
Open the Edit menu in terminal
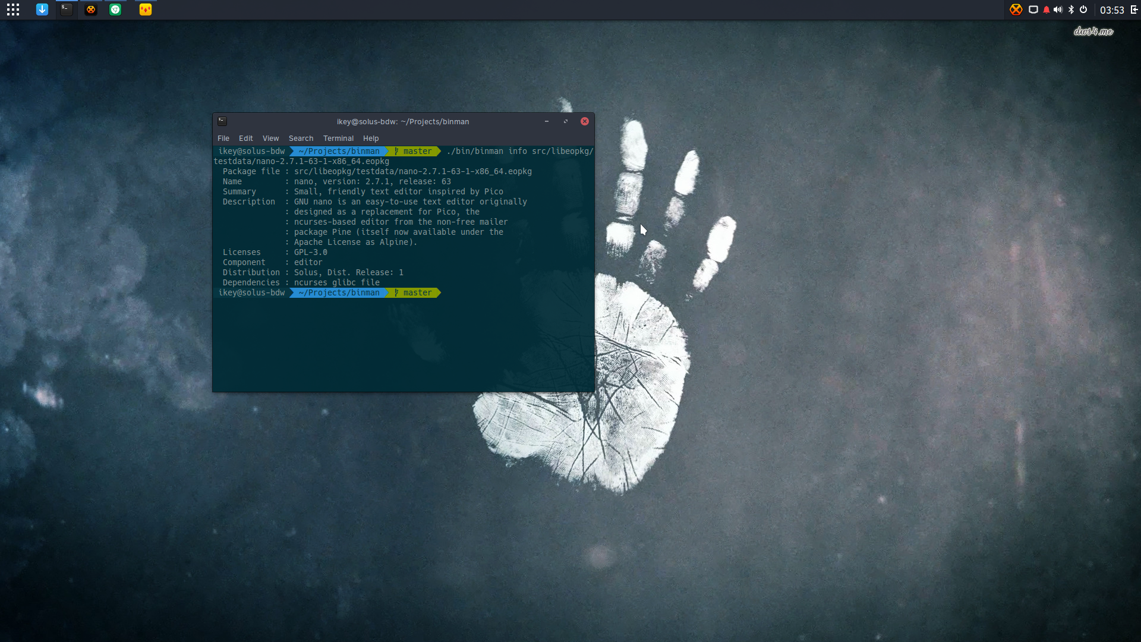[246, 139]
